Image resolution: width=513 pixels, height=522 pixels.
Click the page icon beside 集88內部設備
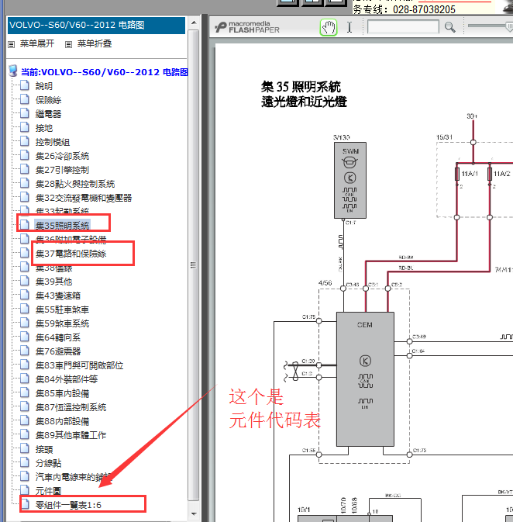click(x=24, y=420)
